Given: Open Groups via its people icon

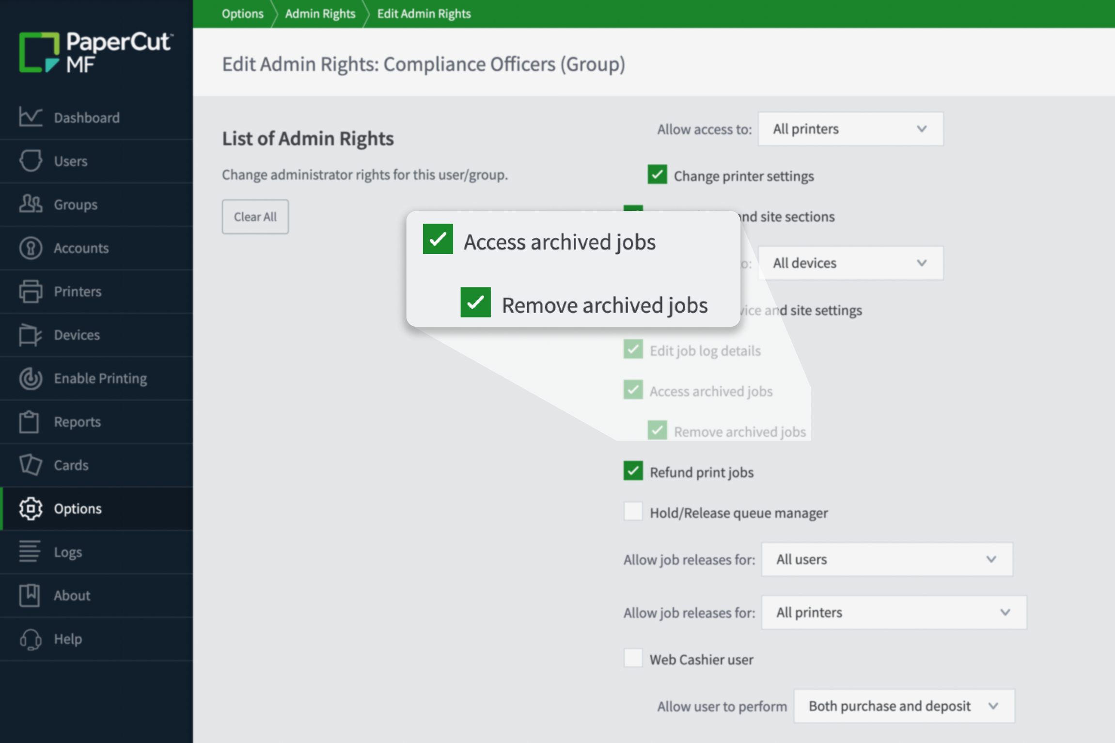Looking at the screenshot, I should click(31, 204).
